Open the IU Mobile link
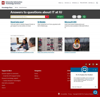 (x=41, y=22)
